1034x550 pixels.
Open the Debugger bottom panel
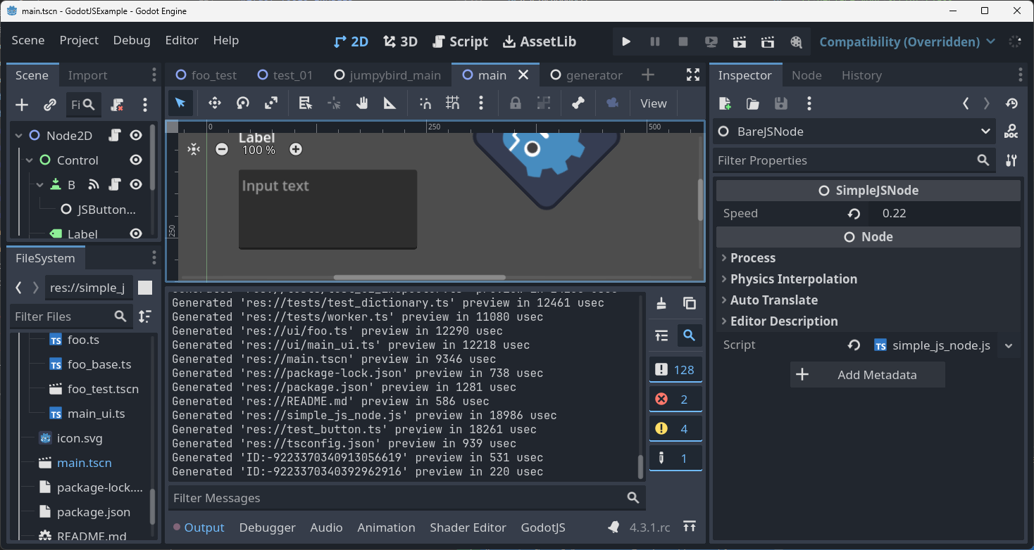[x=267, y=527]
